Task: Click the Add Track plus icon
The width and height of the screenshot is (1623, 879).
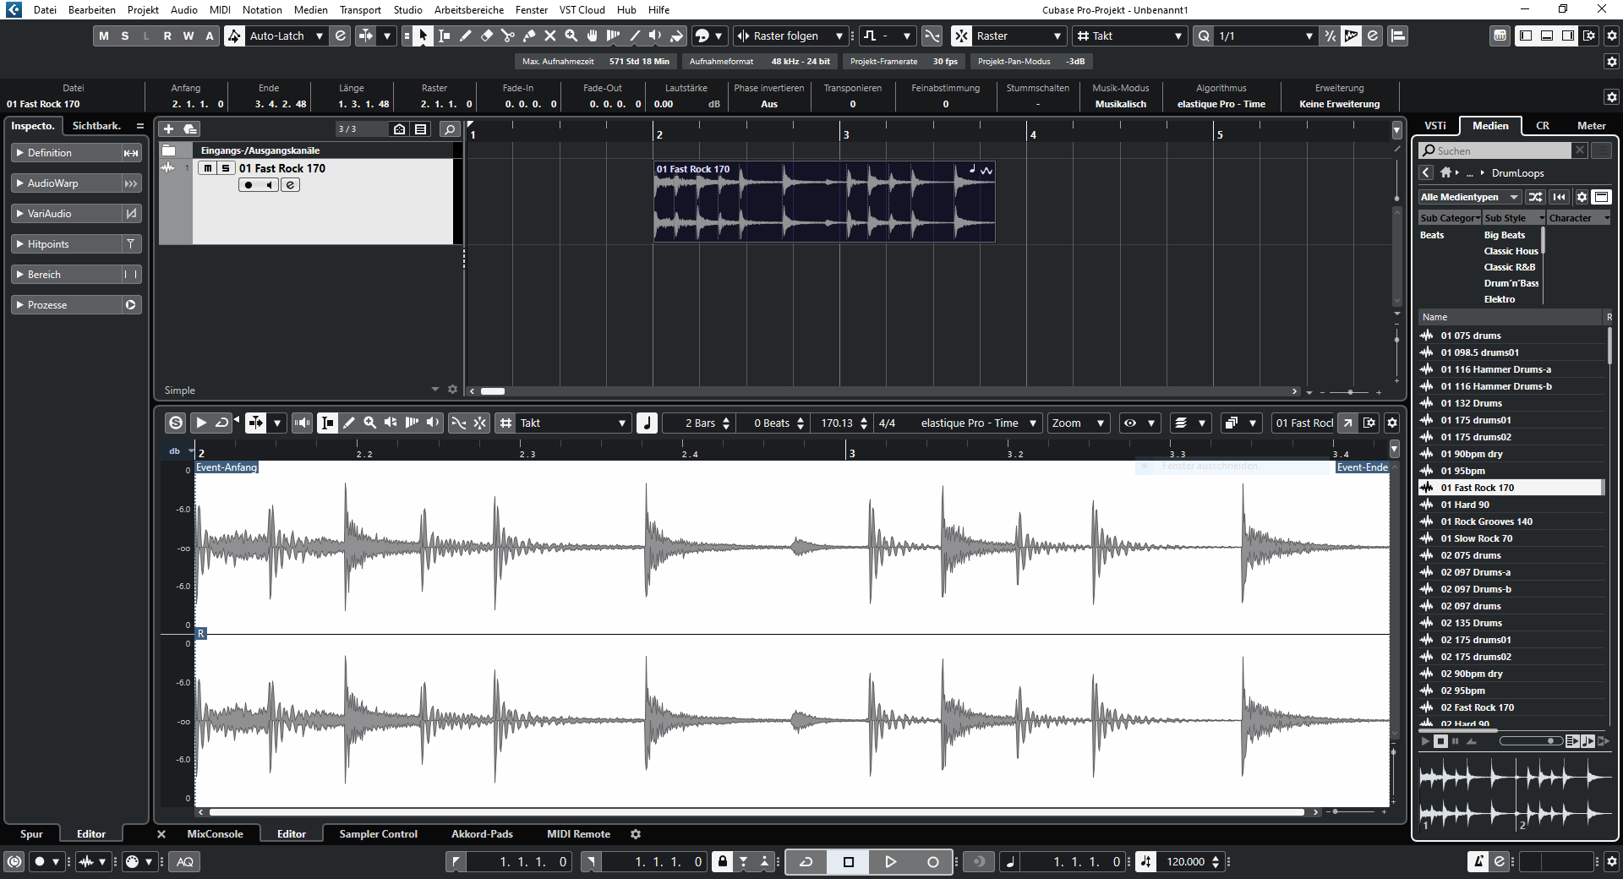Action: (x=168, y=128)
